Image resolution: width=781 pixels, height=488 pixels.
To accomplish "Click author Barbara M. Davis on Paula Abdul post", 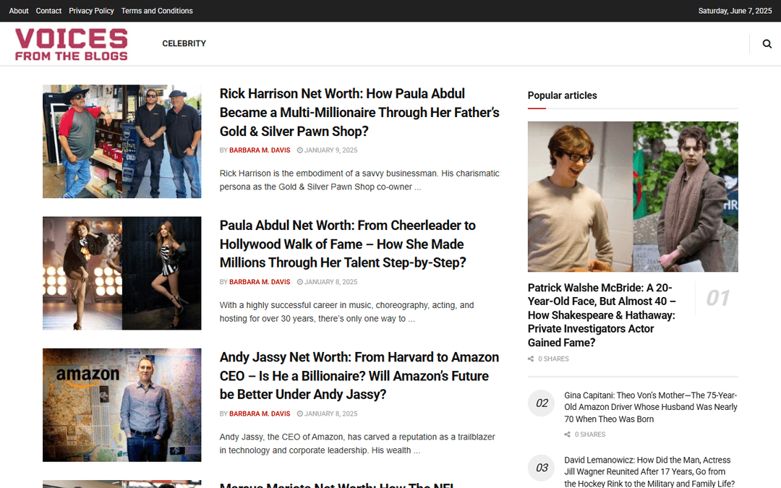I will tap(260, 282).
